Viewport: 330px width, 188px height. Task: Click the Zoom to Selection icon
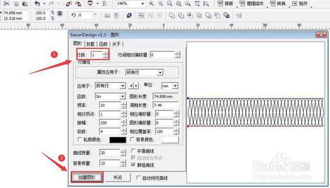click(x=170, y=3)
